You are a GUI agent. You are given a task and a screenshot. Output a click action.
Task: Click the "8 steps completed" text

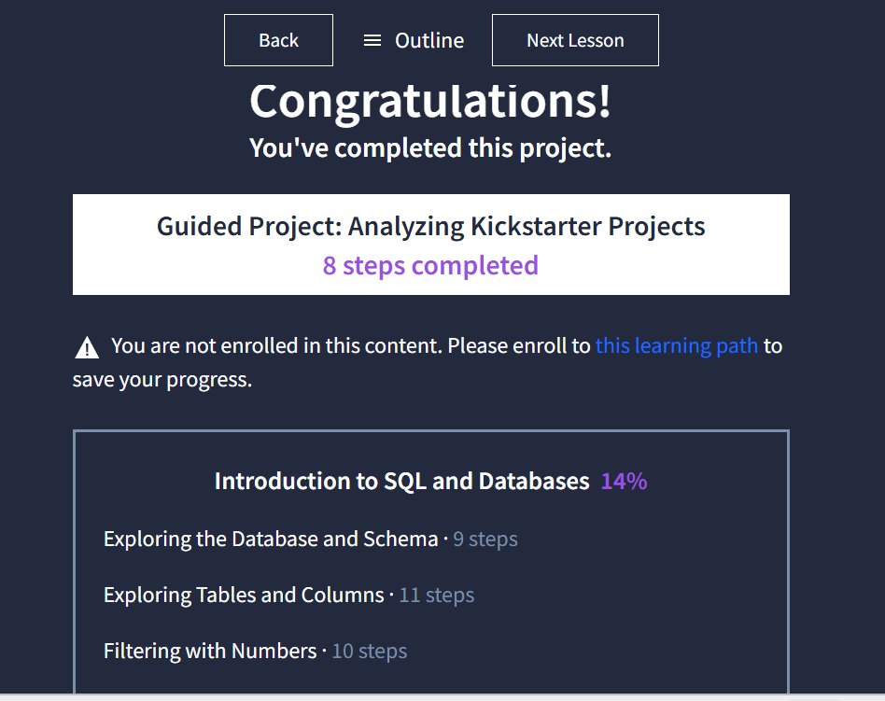pos(431,266)
